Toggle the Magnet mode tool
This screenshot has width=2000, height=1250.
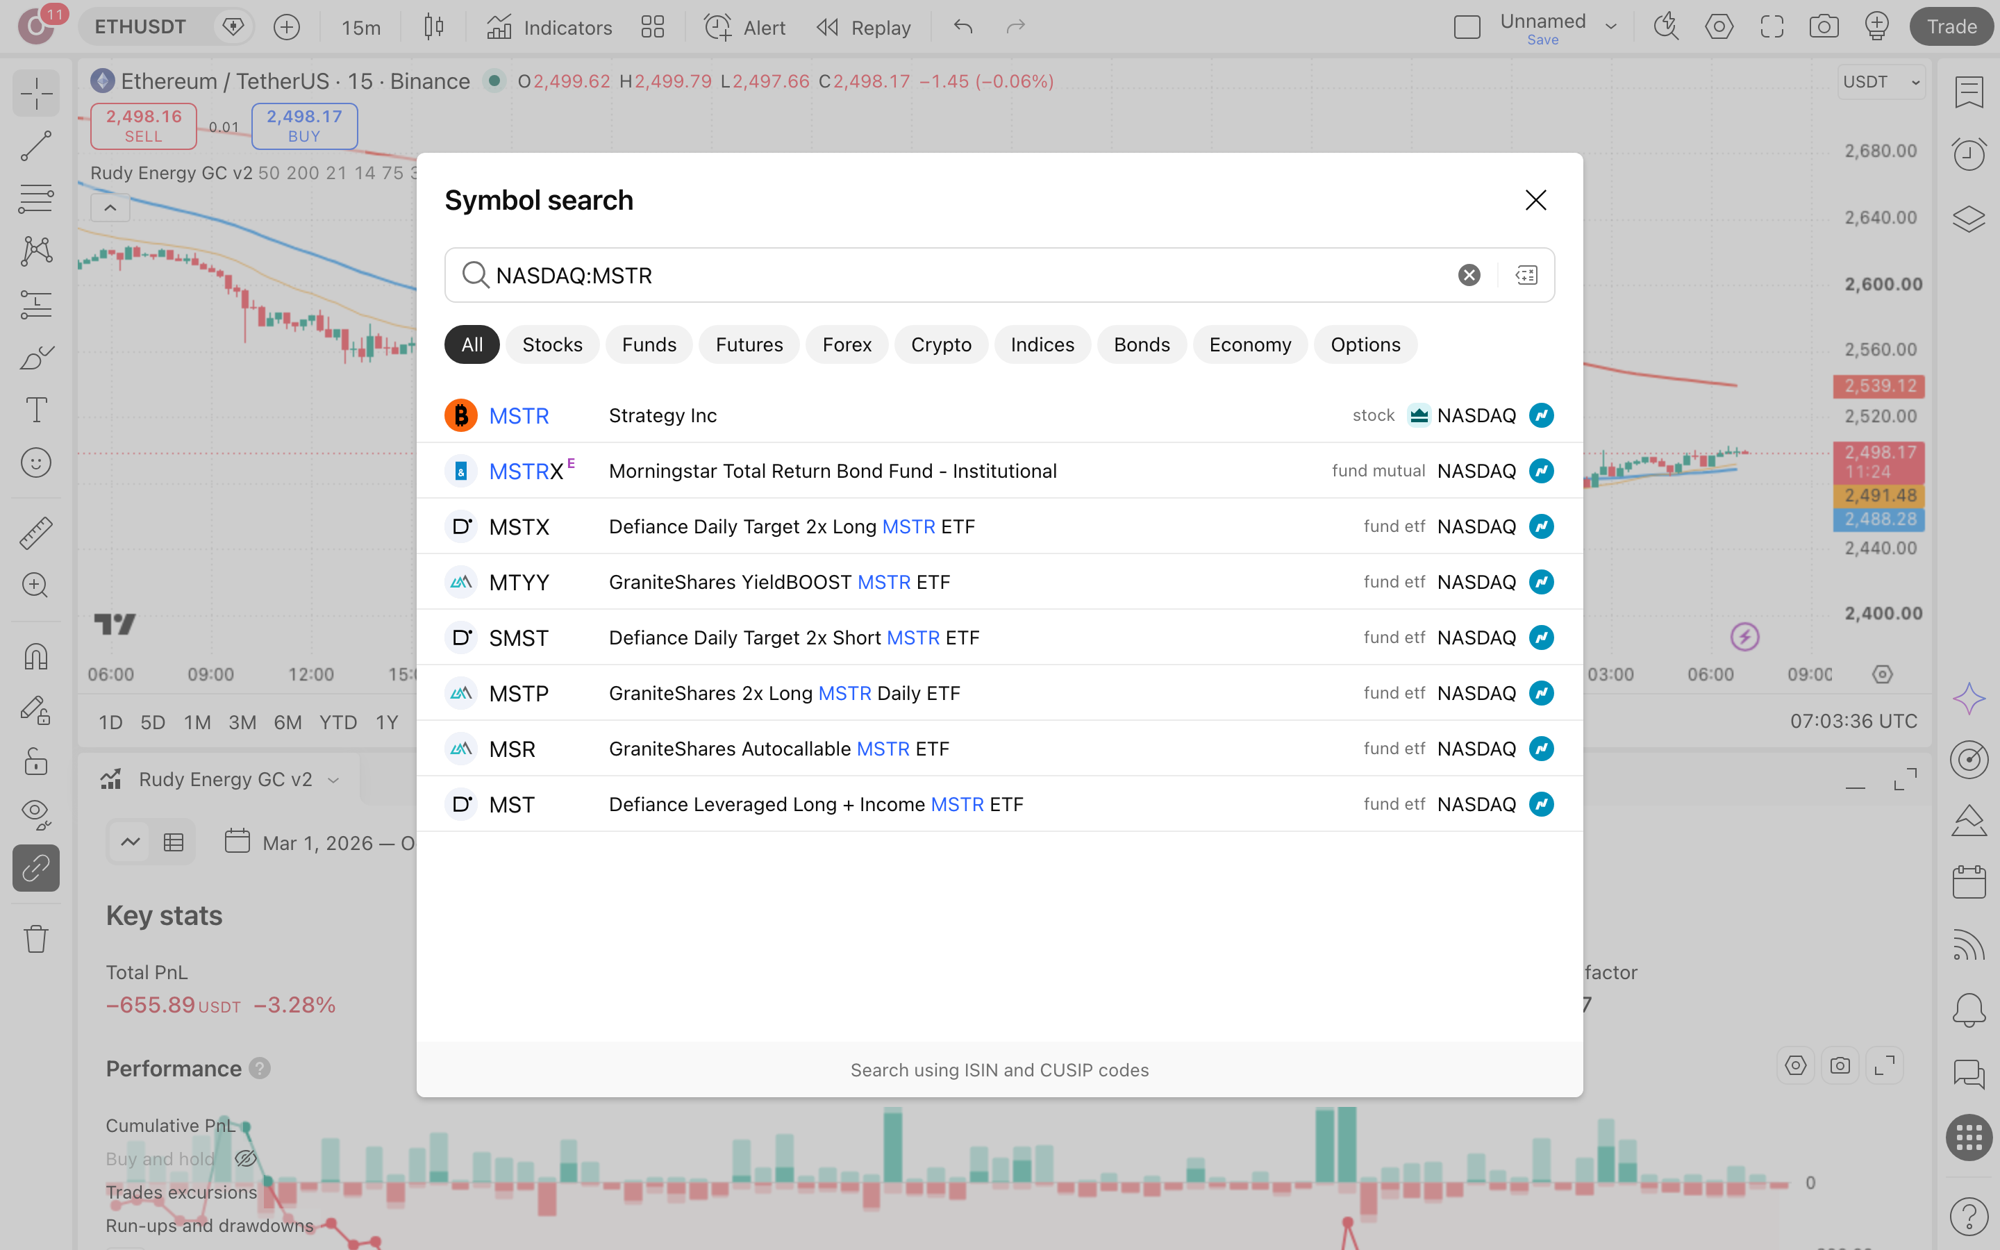35,656
